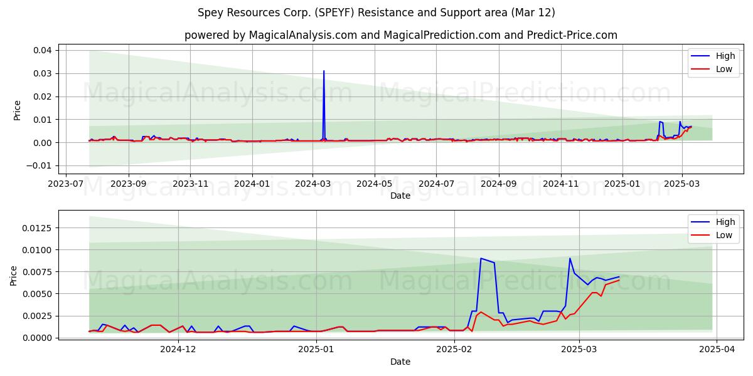Click the '-0.01' price tick on top chart
Viewport: 753px width, 376px height.
39,165
